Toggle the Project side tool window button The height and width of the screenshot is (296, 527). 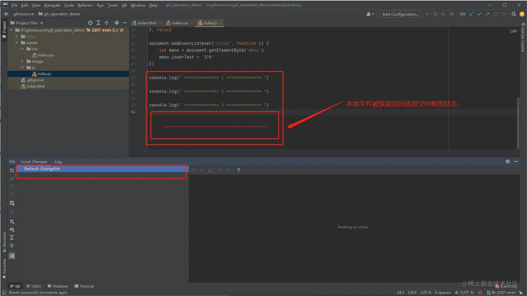[x=4, y=30]
